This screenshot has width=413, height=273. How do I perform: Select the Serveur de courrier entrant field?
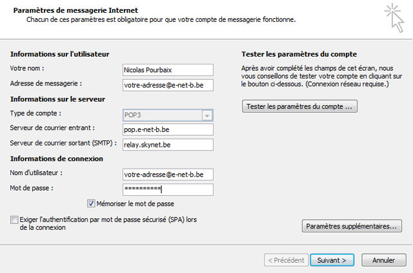167,129
